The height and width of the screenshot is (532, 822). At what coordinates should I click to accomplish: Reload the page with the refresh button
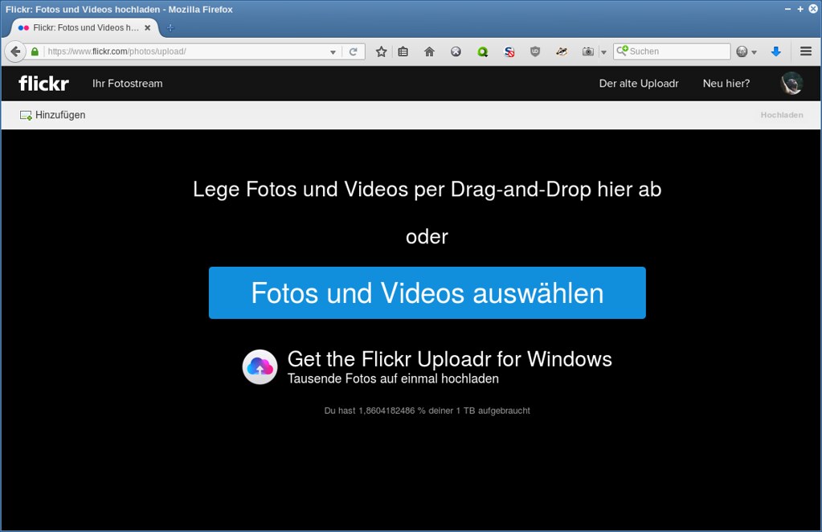click(x=354, y=51)
